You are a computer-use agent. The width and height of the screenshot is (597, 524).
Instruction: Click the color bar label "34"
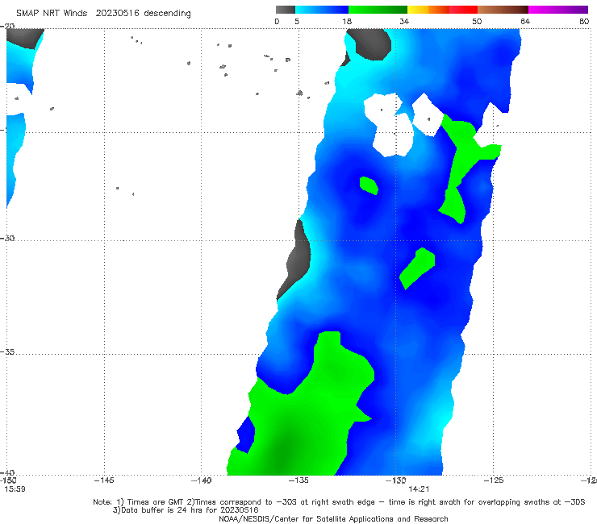[404, 22]
